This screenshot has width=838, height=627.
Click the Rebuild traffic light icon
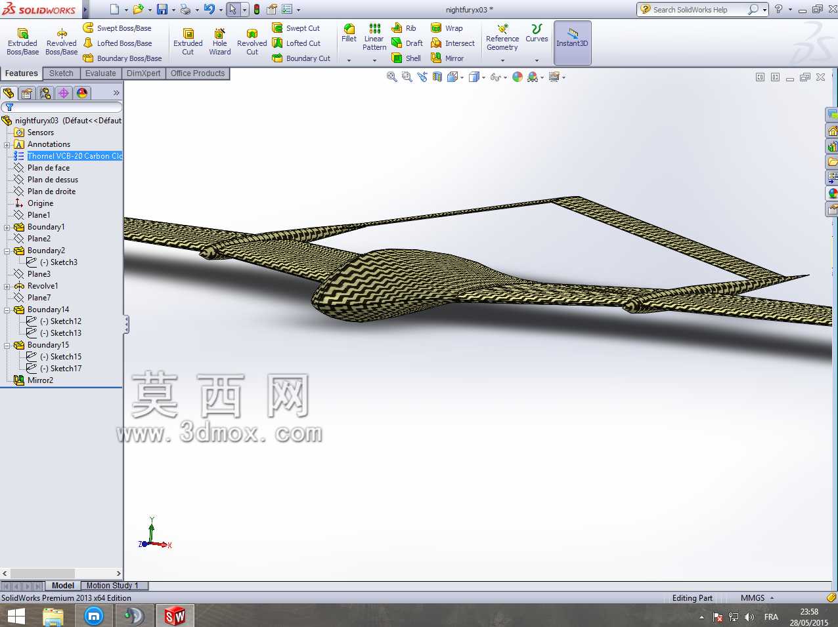pyautogui.click(x=257, y=9)
